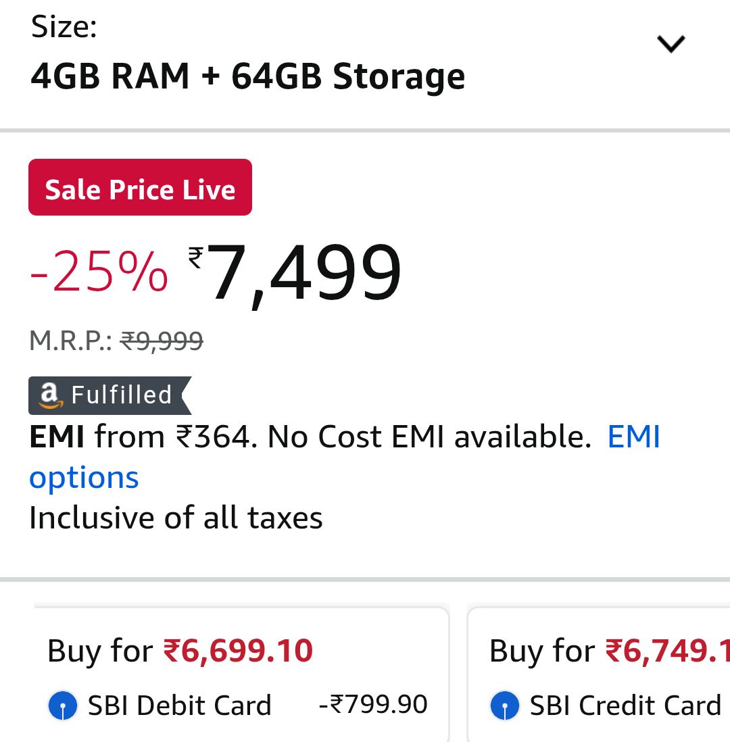Image resolution: width=730 pixels, height=742 pixels.
Task: Tap the SBI Credit Card label
Action: pyautogui.click(x=625, y=706)
